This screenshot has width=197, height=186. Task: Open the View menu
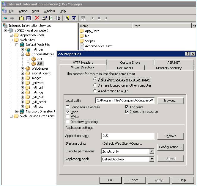click(35, 11)
